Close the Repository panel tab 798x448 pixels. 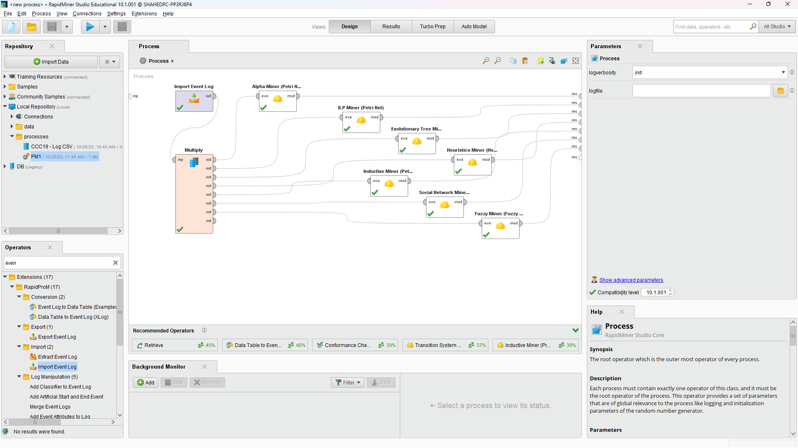point(52,46)
